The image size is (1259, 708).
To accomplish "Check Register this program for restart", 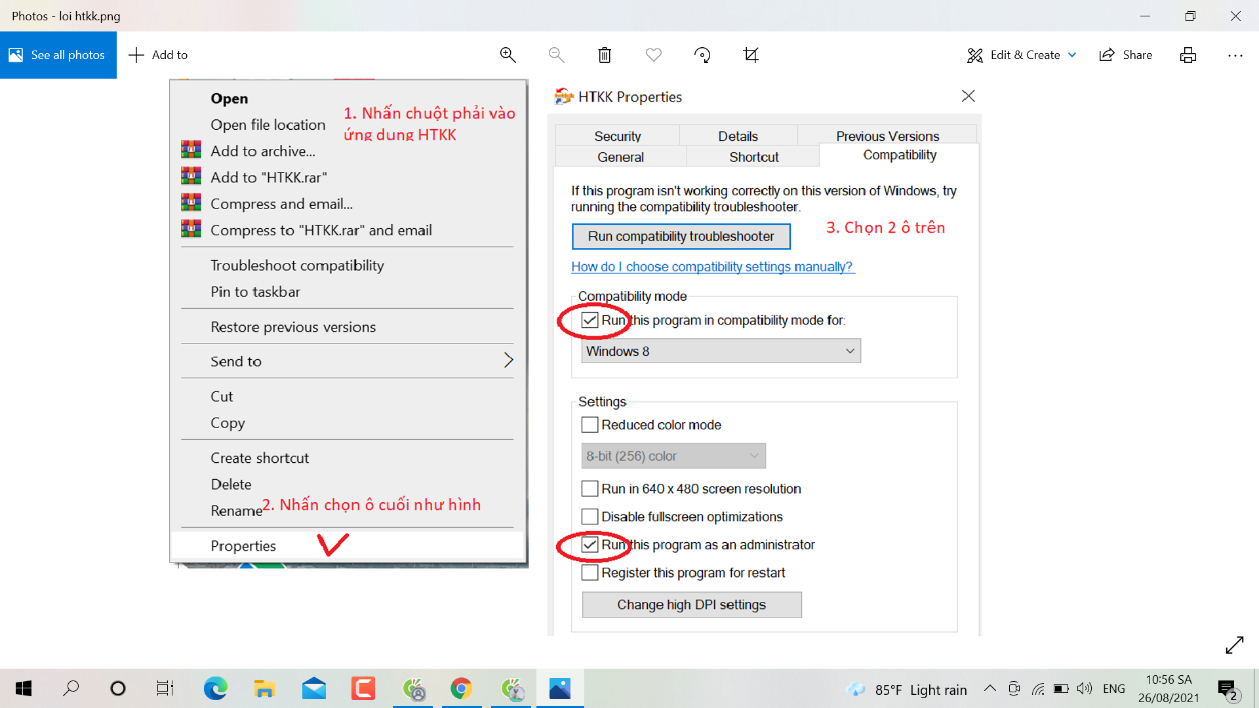I will click(590, 573).
